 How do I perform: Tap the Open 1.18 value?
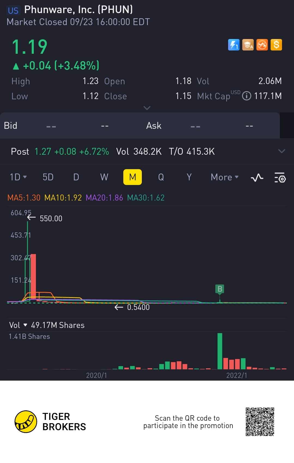coord(183,81)
